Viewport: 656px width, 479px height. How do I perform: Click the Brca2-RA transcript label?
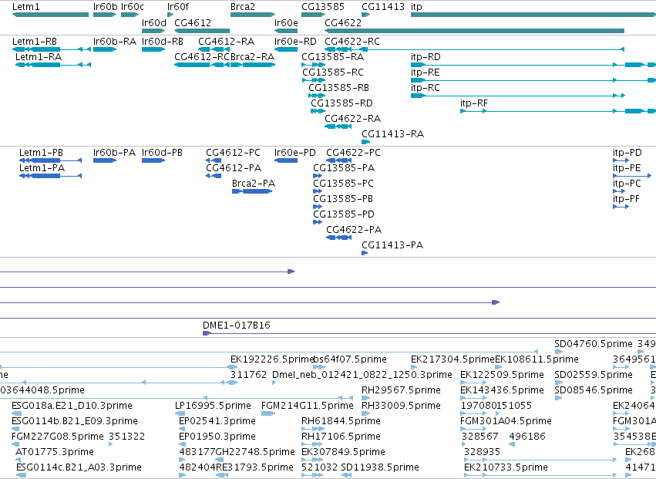253,56
